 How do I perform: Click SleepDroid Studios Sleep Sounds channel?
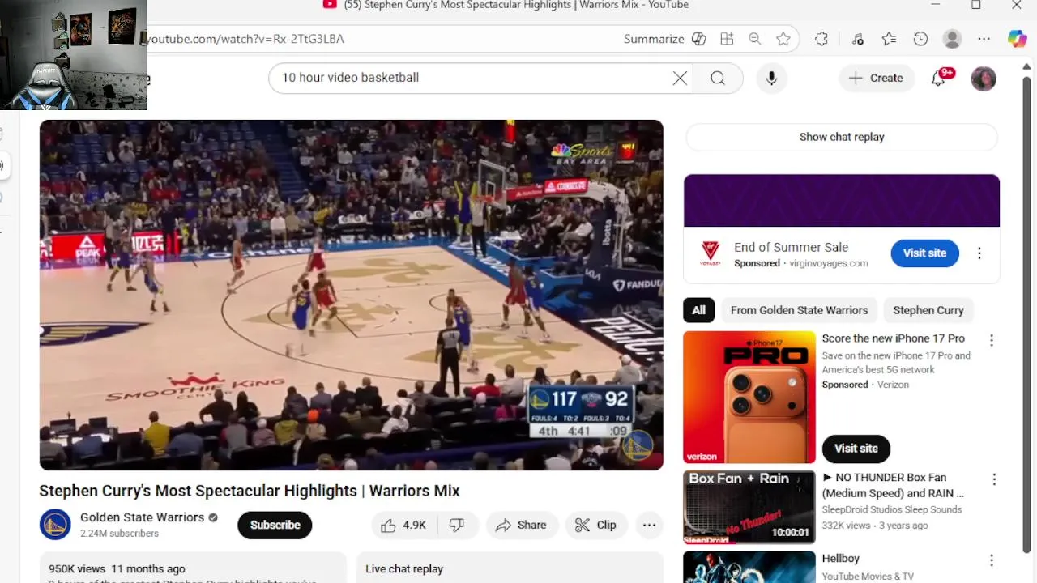892,510
